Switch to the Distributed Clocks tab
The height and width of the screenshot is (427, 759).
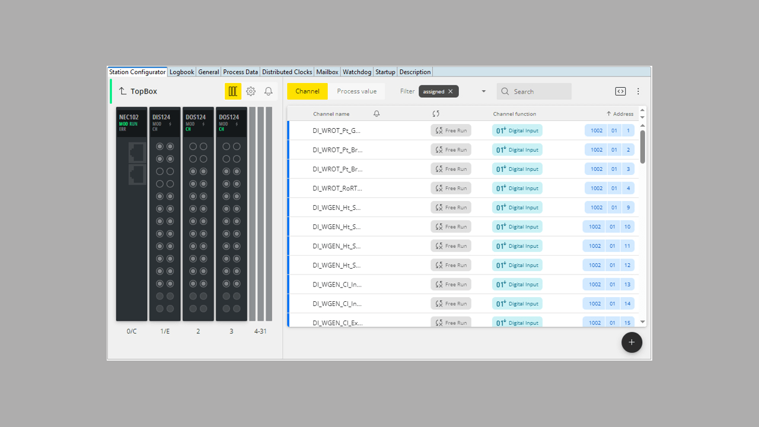287,72
